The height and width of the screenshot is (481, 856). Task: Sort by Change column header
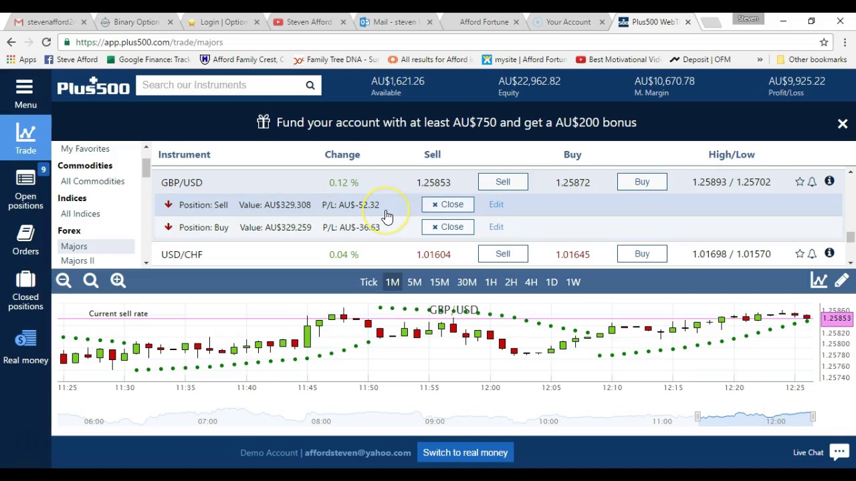click(342, 154)
